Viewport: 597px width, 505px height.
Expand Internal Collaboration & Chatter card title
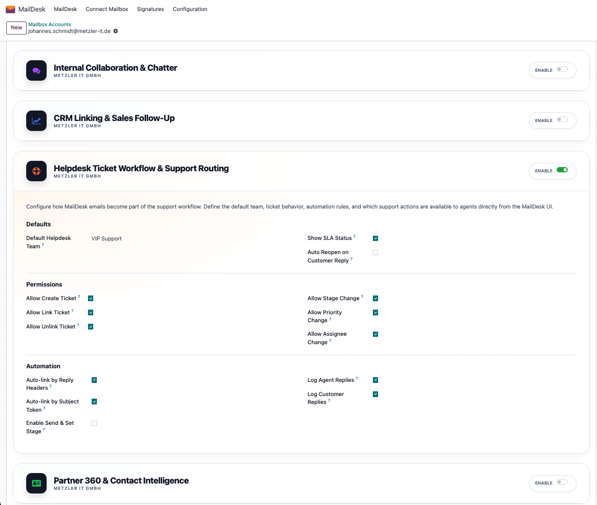point(115,68)
